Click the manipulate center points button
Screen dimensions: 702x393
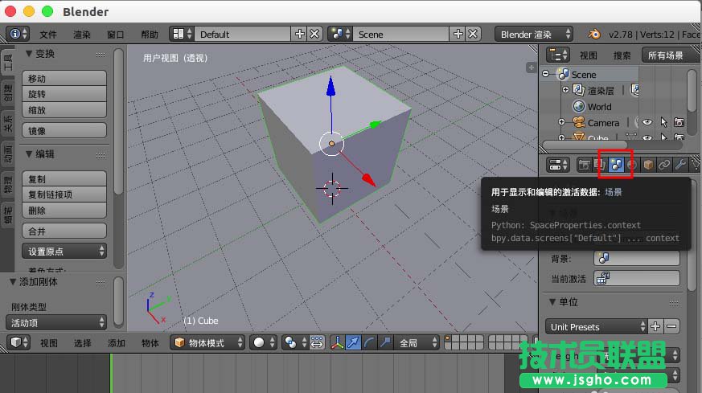[x=317, y=343]
